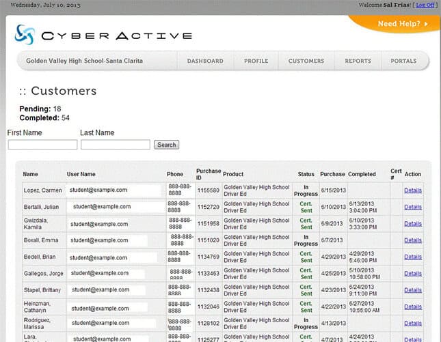Screen dimensions: 441x342
Task: Select the name Boxall, Emma
Action: 41,240
